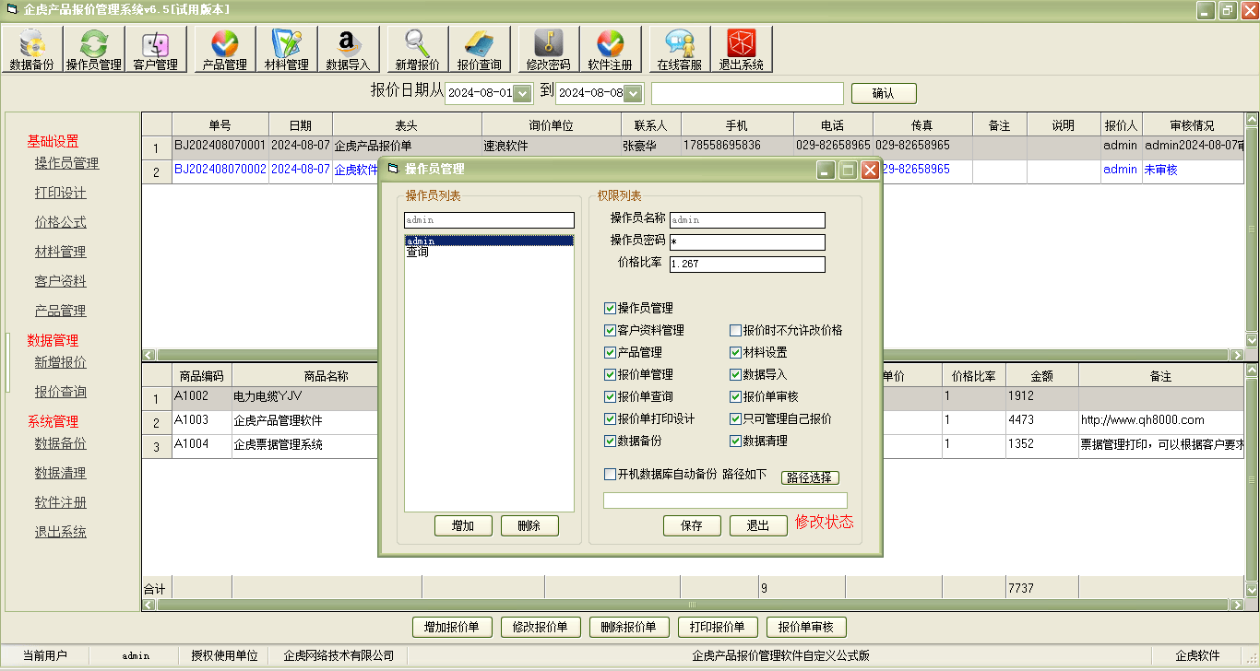Check 报价时不允许改价格 option
Viewport: 1260px width, 671px height.
[734, 331]
